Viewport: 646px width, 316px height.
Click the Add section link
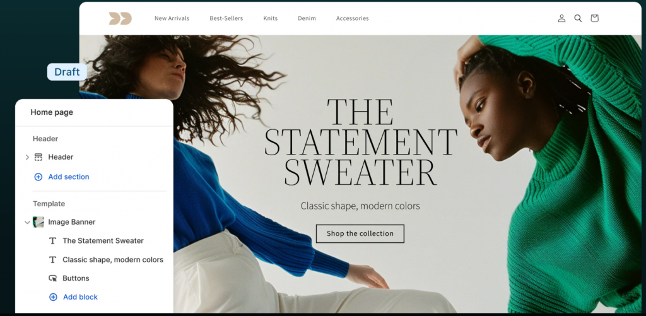click(x=68, y=177)
